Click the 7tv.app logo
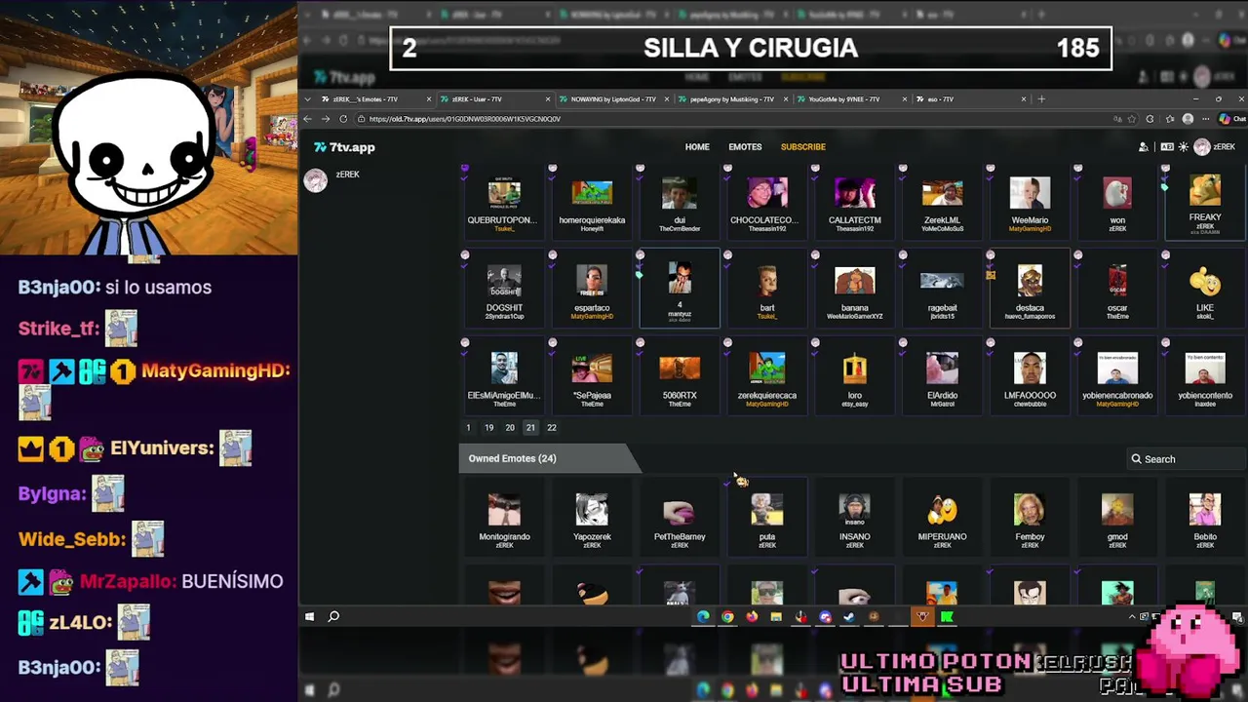Screen dimensions: 1248x702 point(344,147)
